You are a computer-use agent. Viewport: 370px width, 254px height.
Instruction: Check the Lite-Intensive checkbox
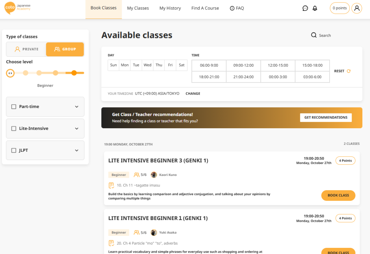tap(14, 129)
